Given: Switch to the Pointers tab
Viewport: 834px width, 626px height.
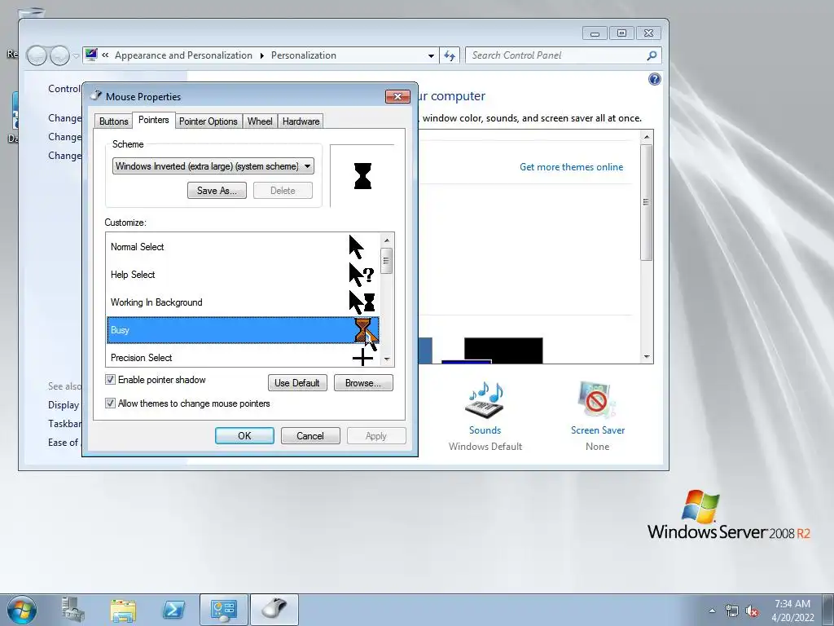Looking at the screenshot, I should 153,120.
